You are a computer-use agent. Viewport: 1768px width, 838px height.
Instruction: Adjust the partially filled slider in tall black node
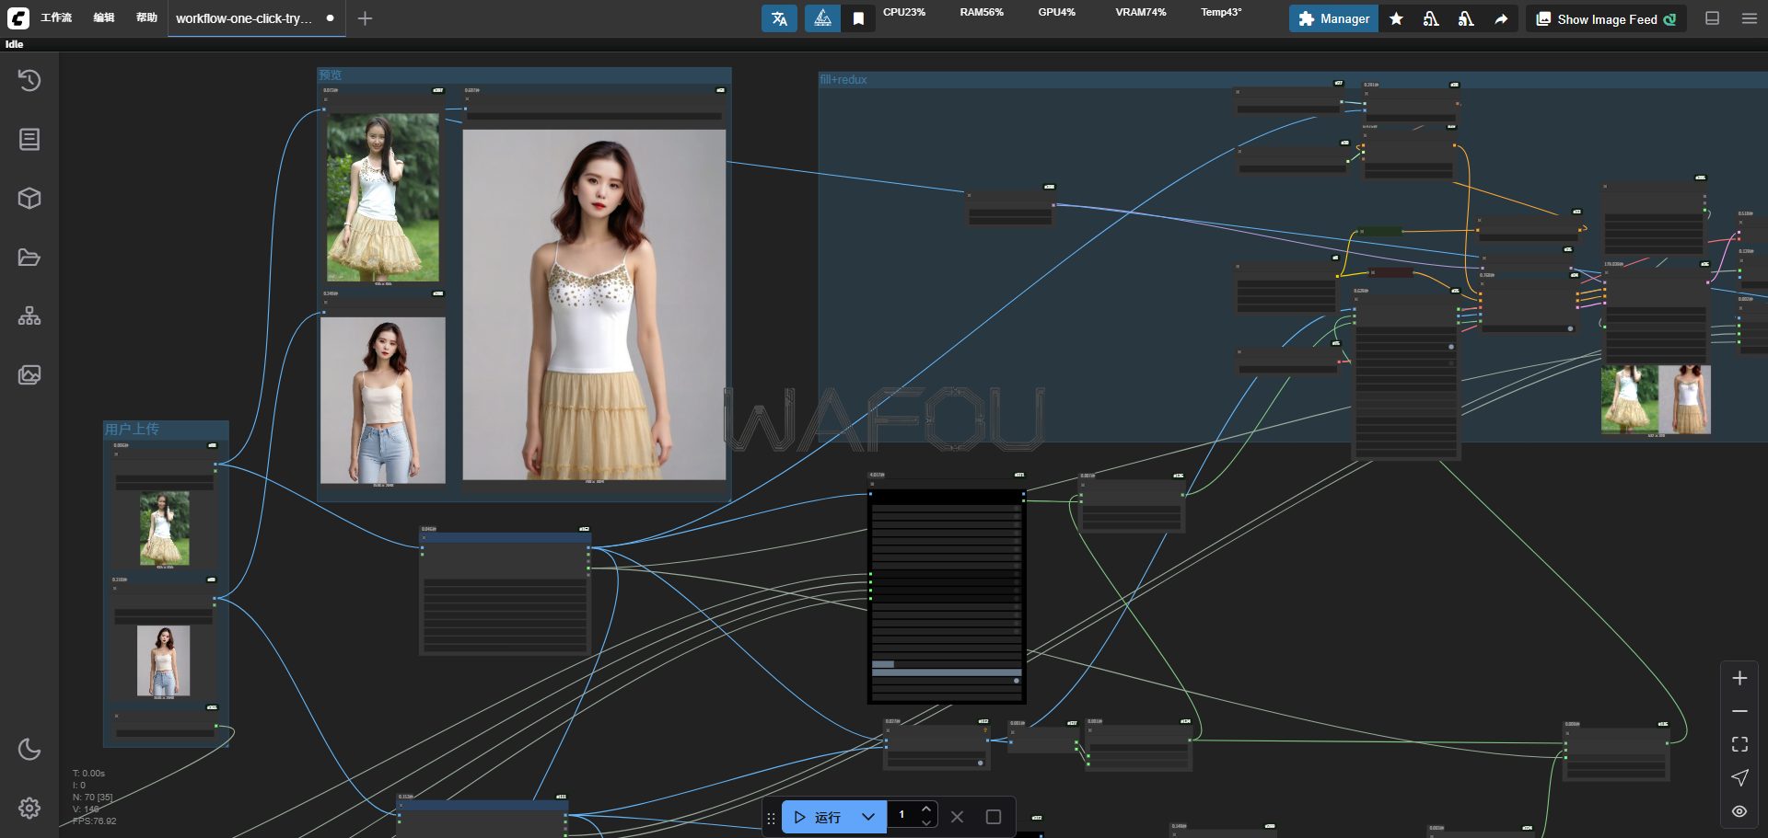point(947,663)
